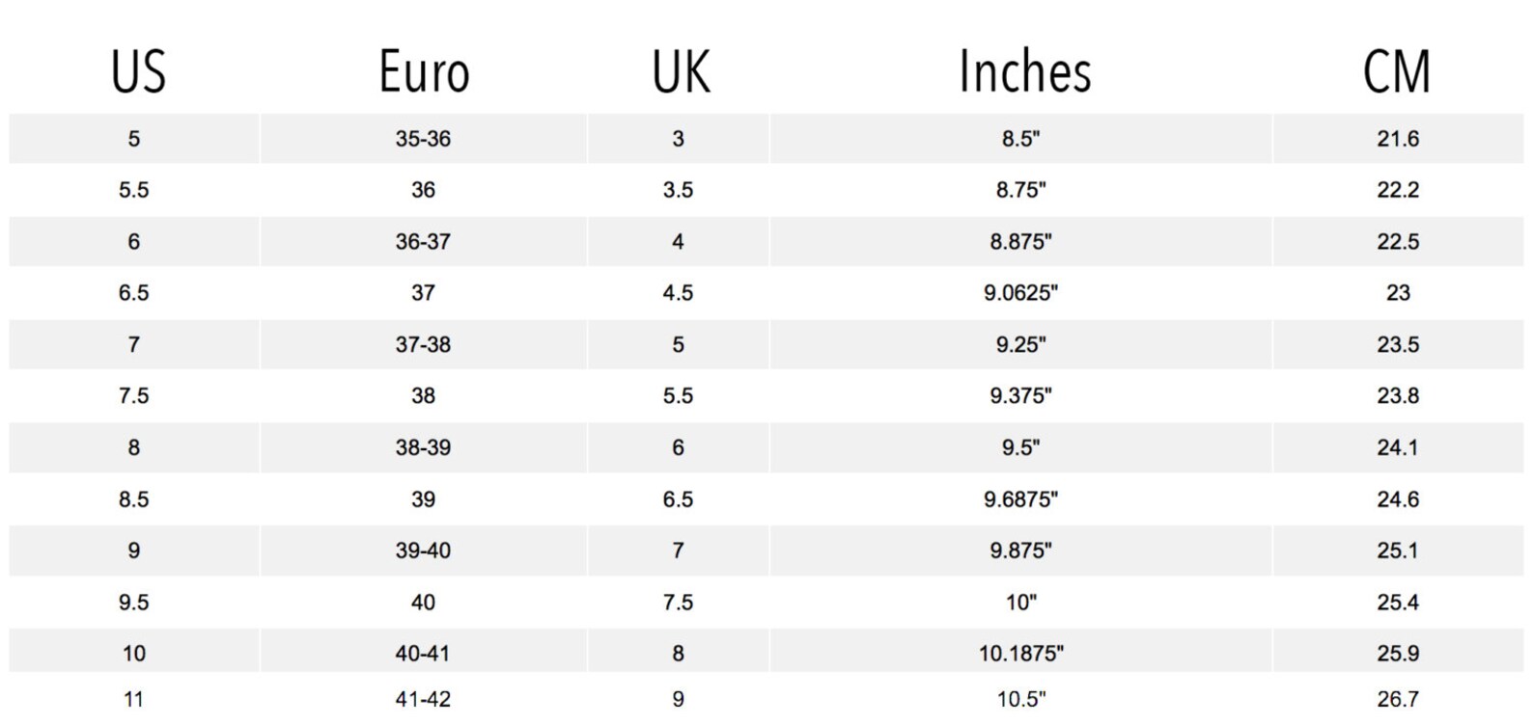The height and width of the screenshot is (726, 1533).
Task: Select the Euro 37-38 cell
Action: [423, 344]
